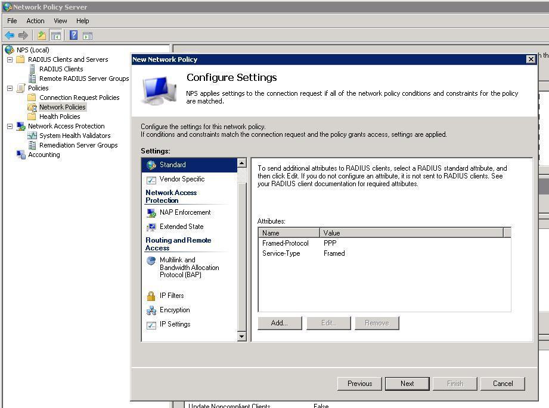
Task: Select the Network Policies label in tree
Action: [63, 107]
